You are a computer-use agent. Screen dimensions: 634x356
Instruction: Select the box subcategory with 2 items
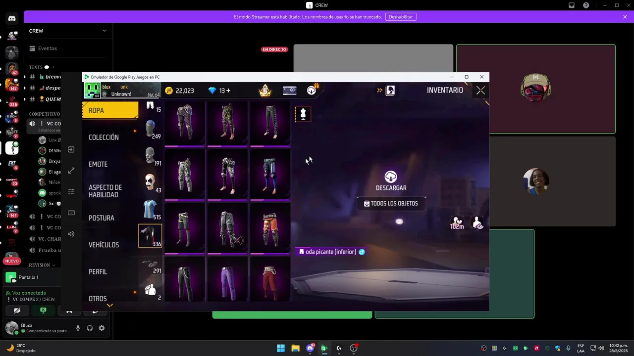pyautogui.click(x=150, y=291)
